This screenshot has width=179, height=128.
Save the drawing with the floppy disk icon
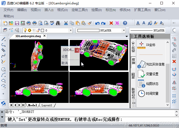pos(17,23)
